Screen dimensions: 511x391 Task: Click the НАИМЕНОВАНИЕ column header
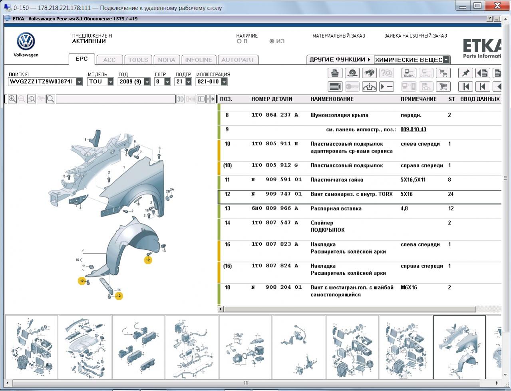tap(332, 99)
